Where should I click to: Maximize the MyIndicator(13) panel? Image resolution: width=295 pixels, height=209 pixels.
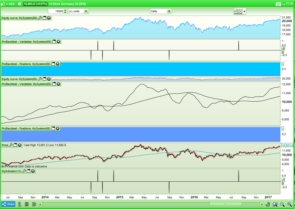tap(28, 171)
